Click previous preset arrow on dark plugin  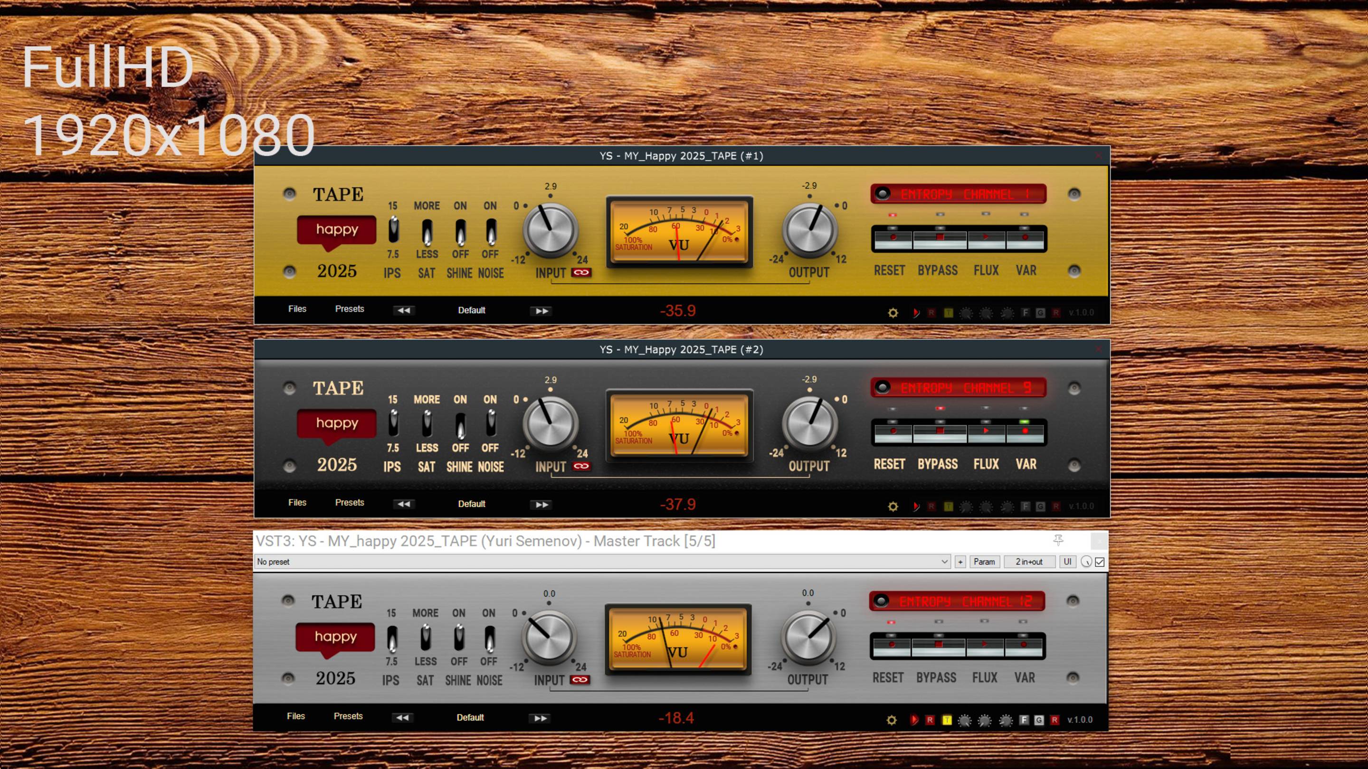click(404, 504)
